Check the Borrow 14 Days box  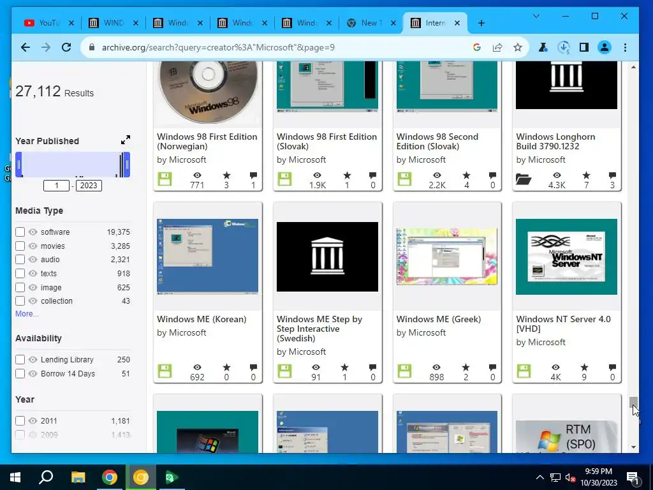(20, 374)
